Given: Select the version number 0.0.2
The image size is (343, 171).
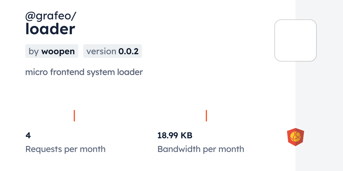Looking at the screenshot, I should point(128,51).
